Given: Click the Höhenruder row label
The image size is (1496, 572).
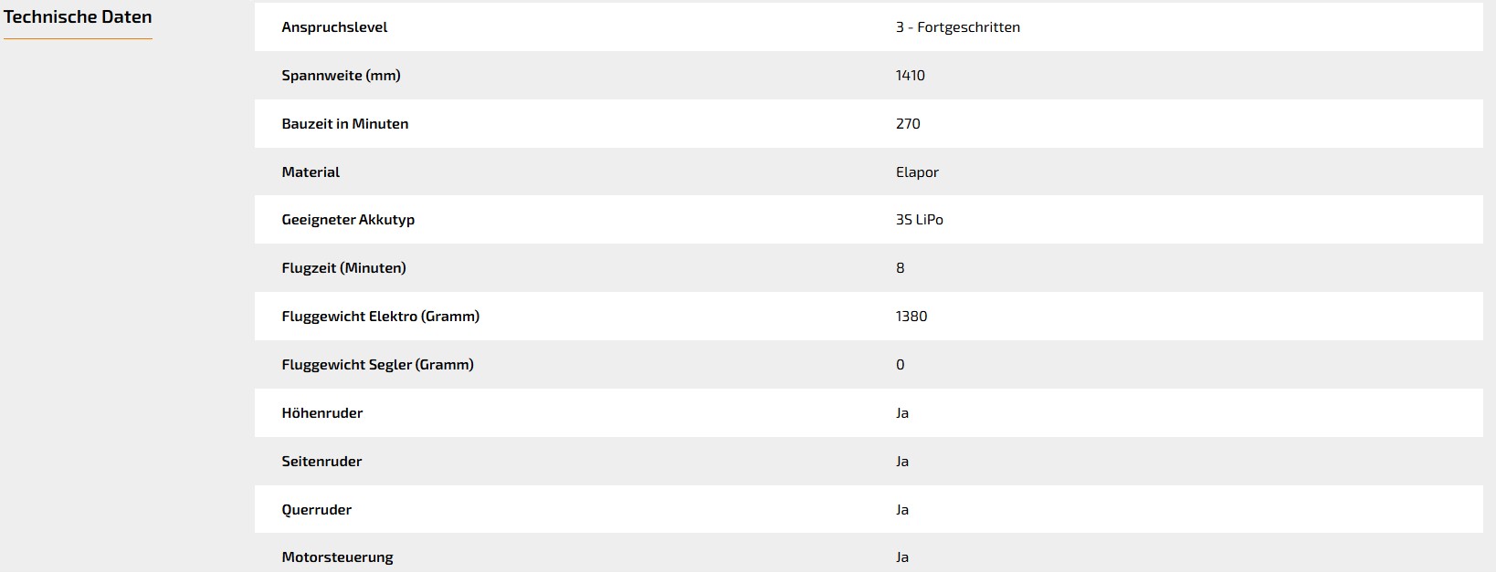Looking at the screenshot, I should (x=322, y=413).
